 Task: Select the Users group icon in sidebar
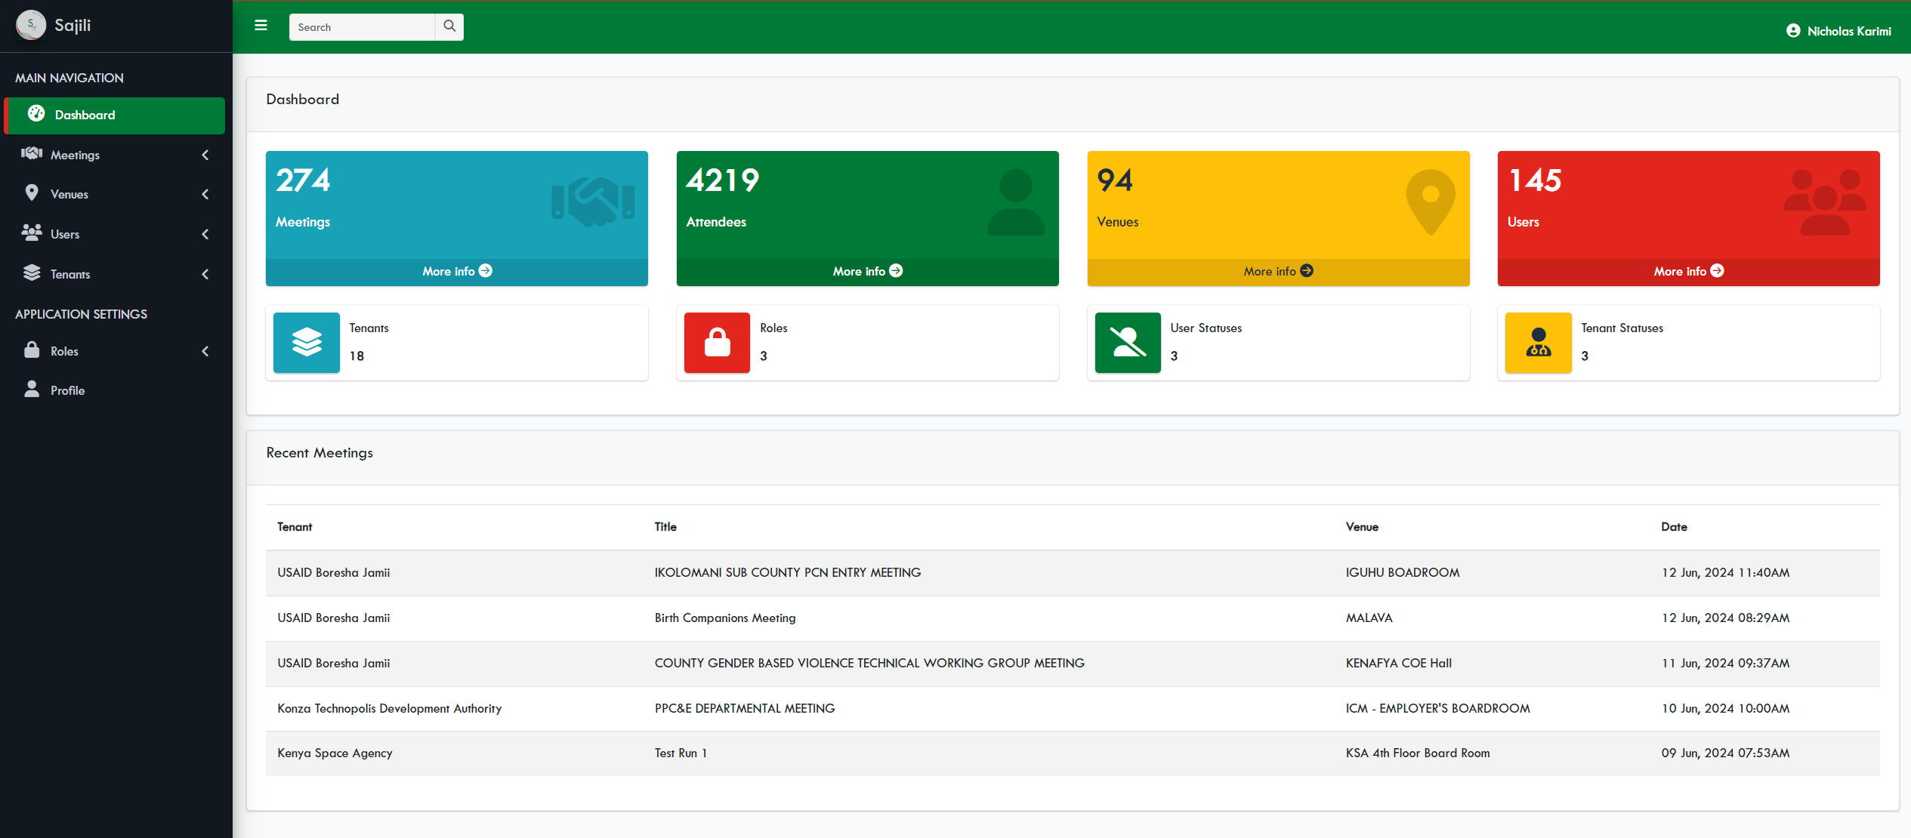(32, 233)
